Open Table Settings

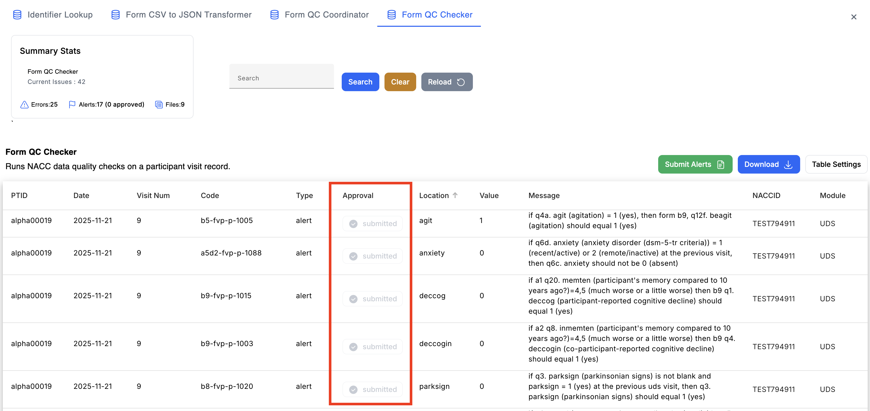(x=836, y=164)
